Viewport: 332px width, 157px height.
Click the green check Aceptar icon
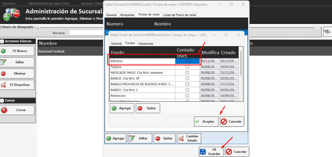pos(197,122)
